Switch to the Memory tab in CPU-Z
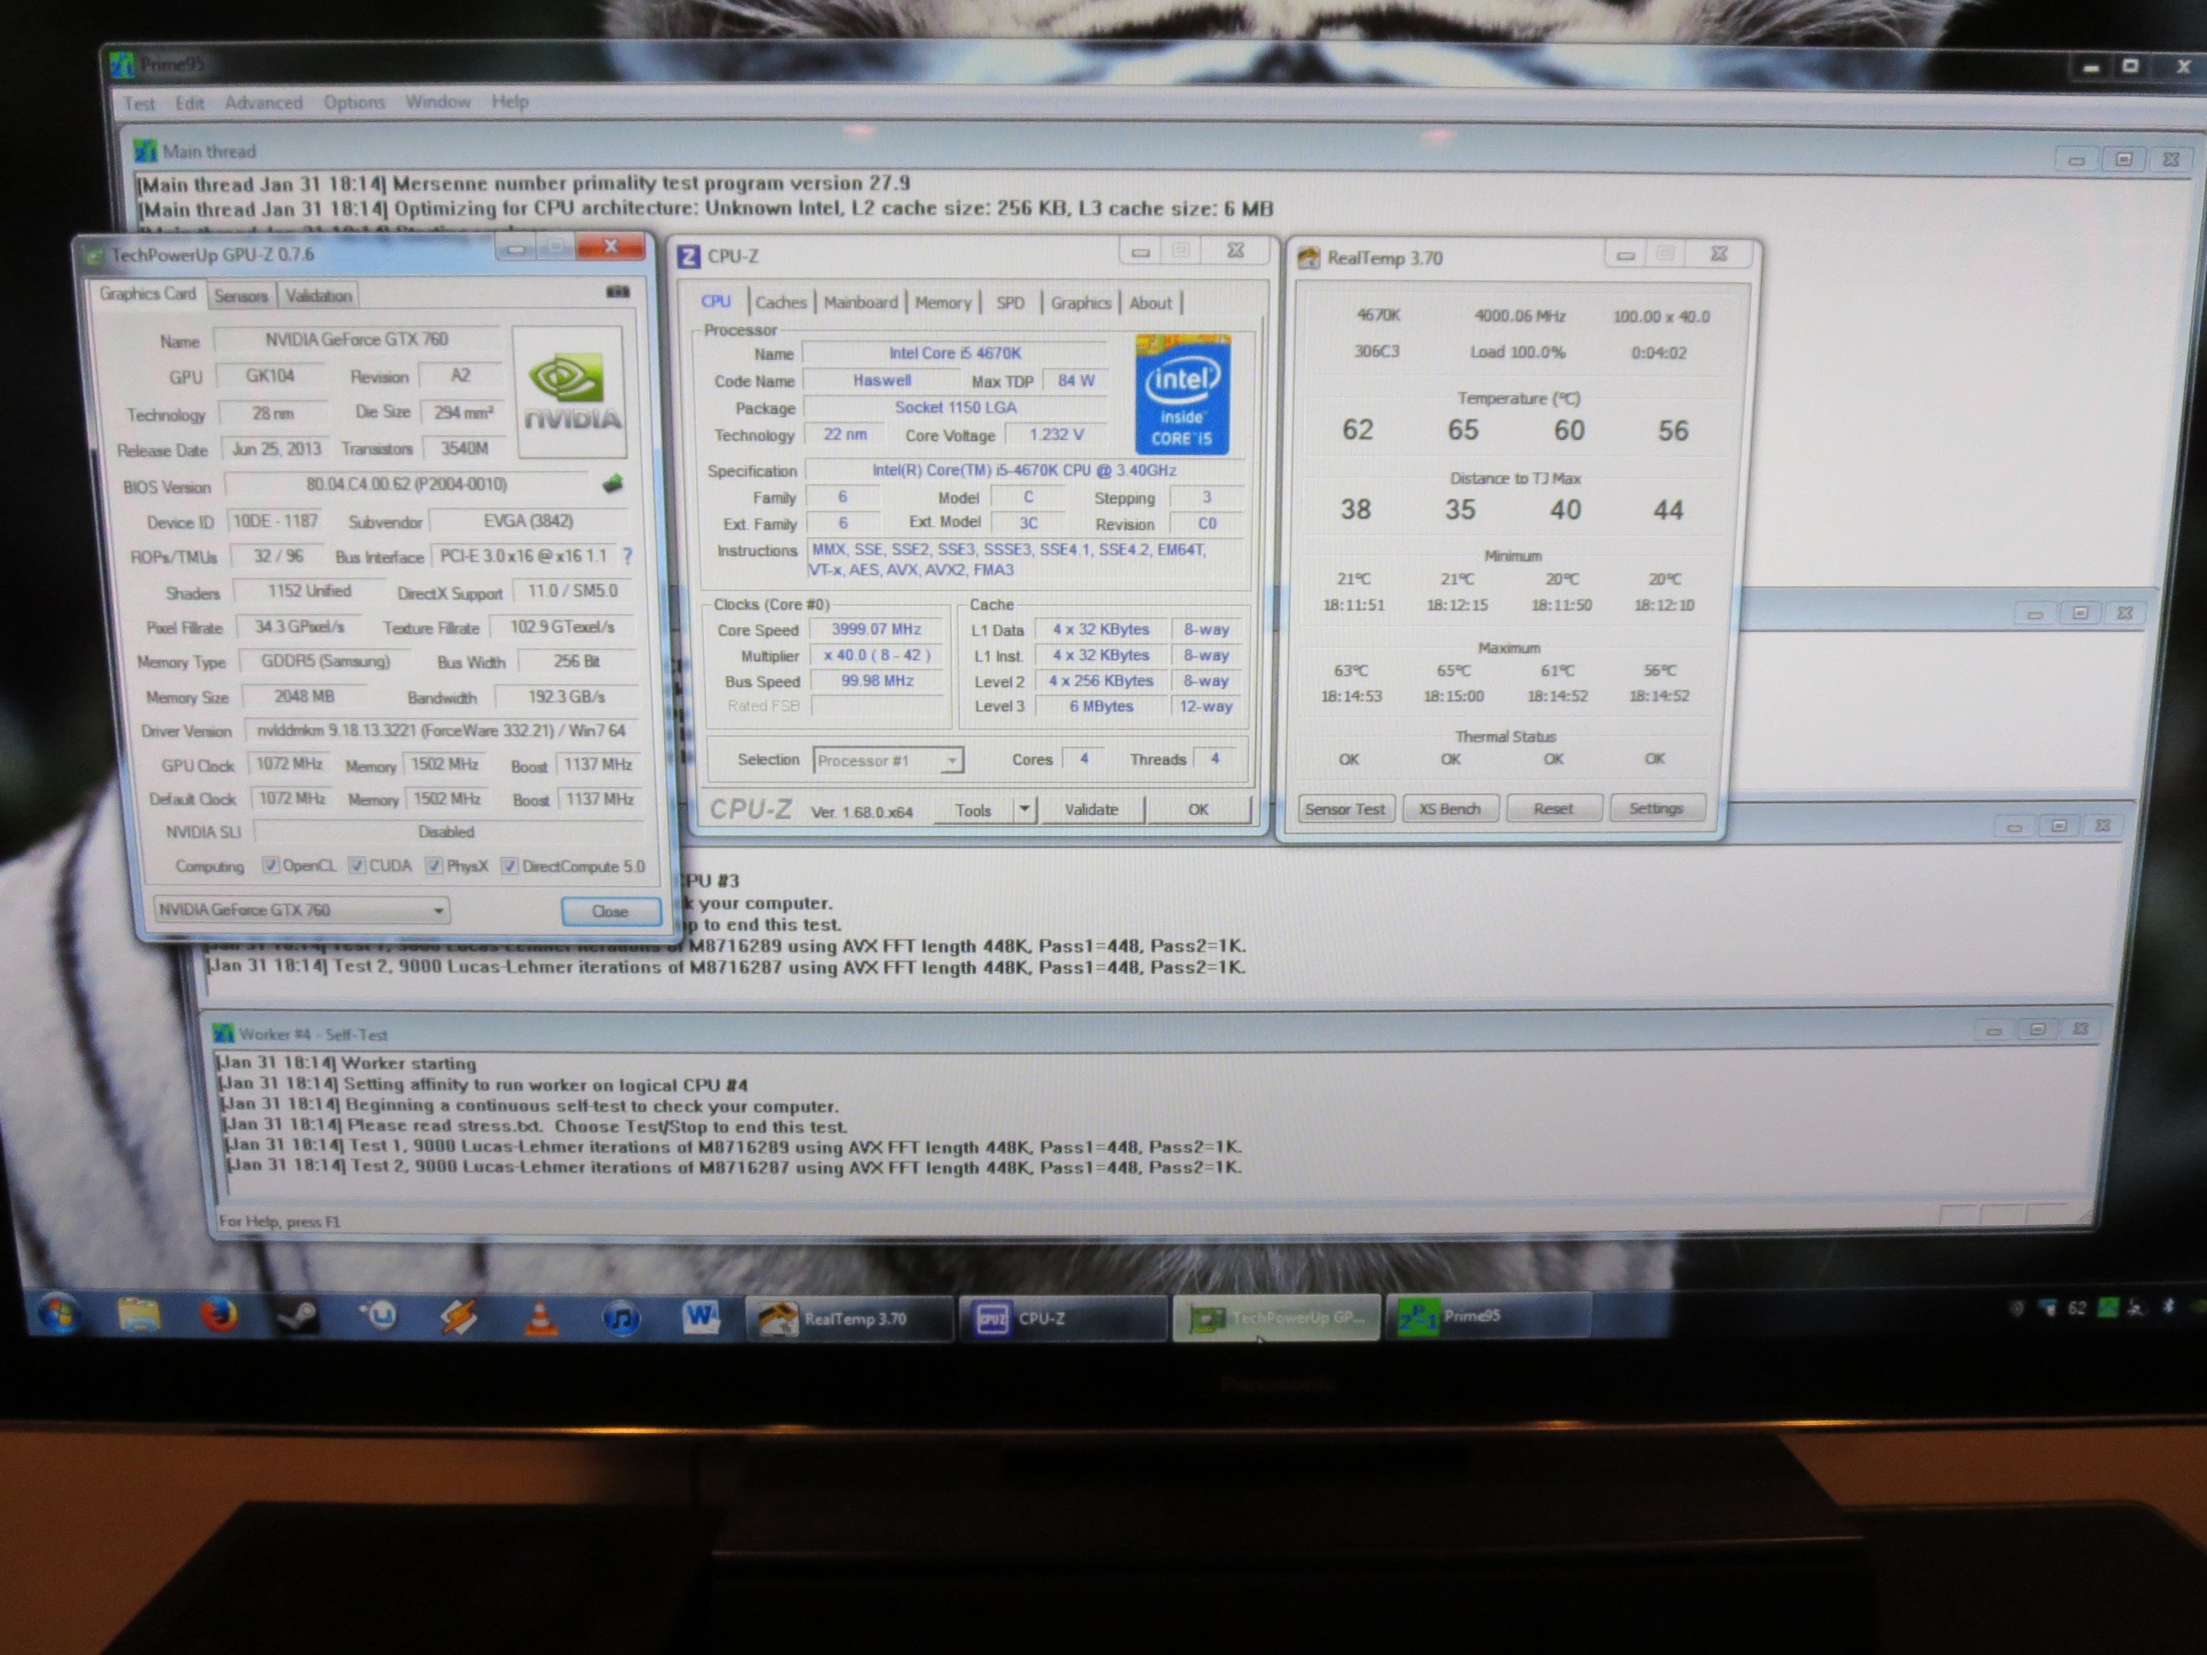Image resolution: width=2207 pixels, height=1655 pixels. 943,302
